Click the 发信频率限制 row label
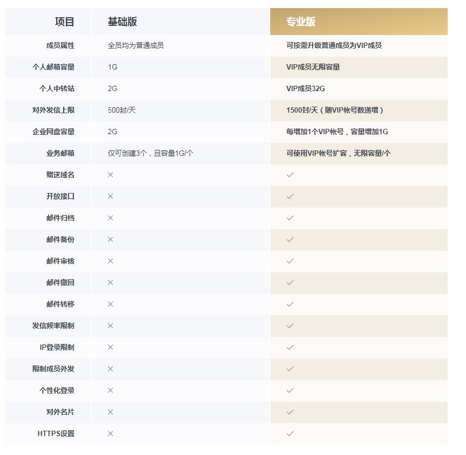The height and width of the screenshot is (455, 466). [x=53, y=326]
